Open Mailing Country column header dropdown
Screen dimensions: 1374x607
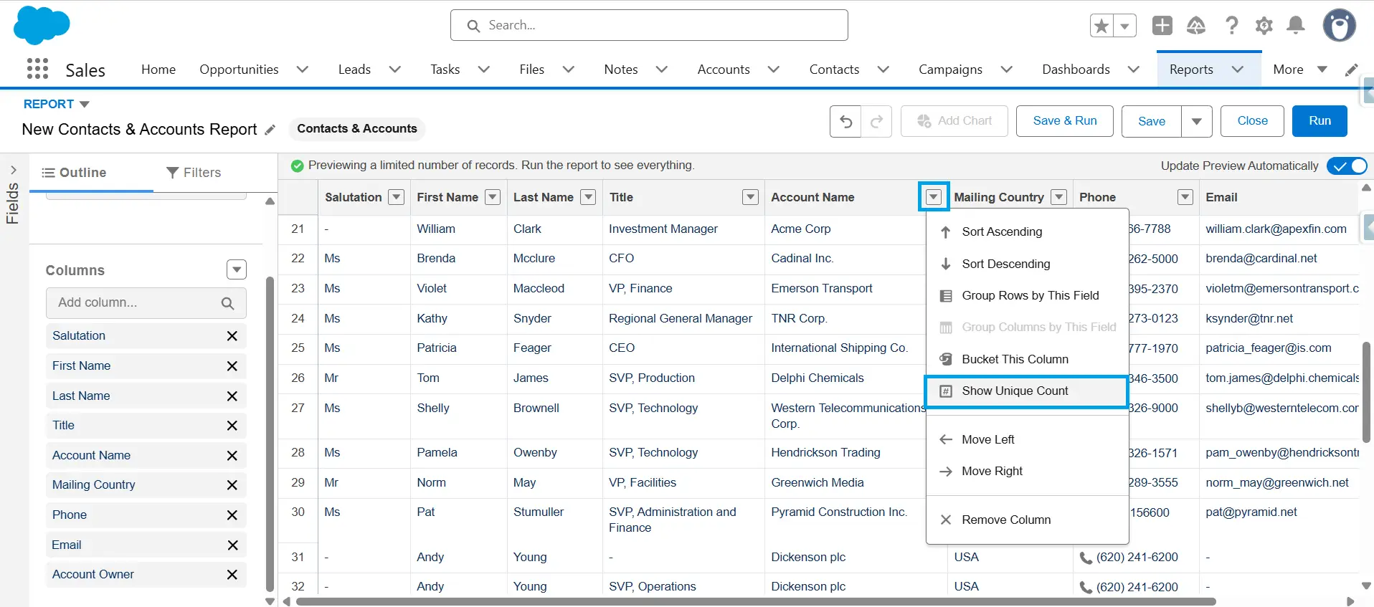click(x=1058, y=197)
